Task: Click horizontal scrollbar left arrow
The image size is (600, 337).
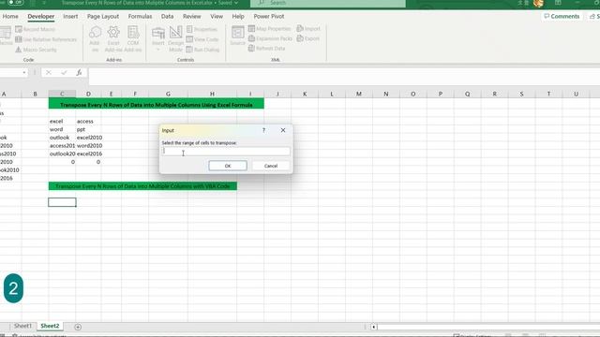Action: coord(373,327)
